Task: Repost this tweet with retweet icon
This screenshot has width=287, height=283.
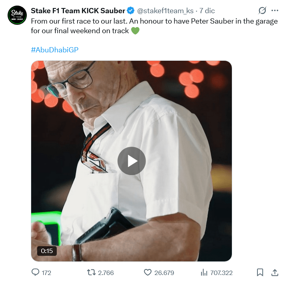Action: click(x=92, y=273)
